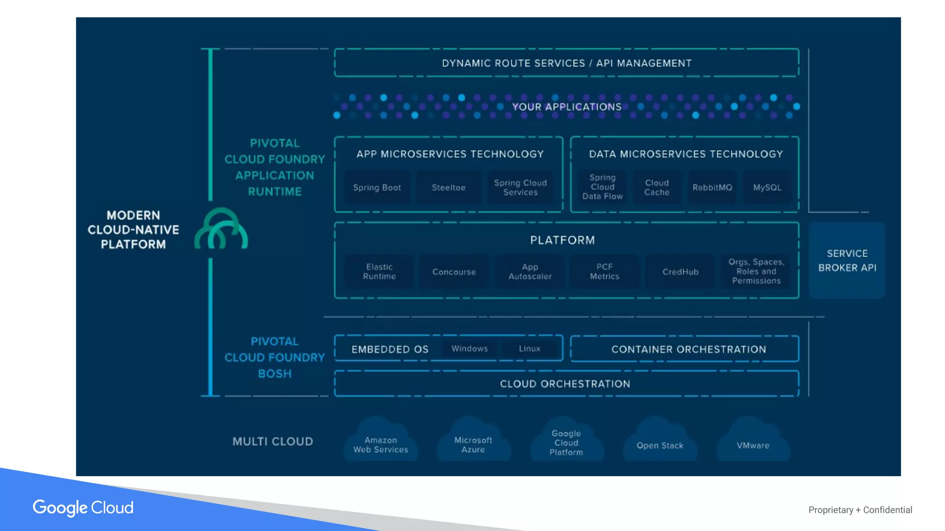Click the Pivotal Cloud Foundry cloud logo

221,229
